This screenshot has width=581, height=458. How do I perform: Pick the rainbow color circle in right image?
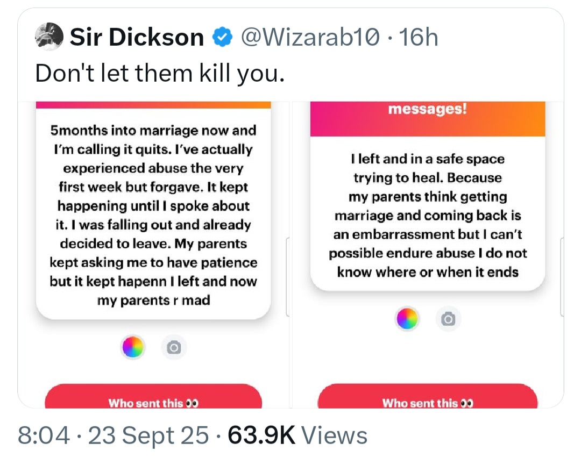(x=407, y=320)
